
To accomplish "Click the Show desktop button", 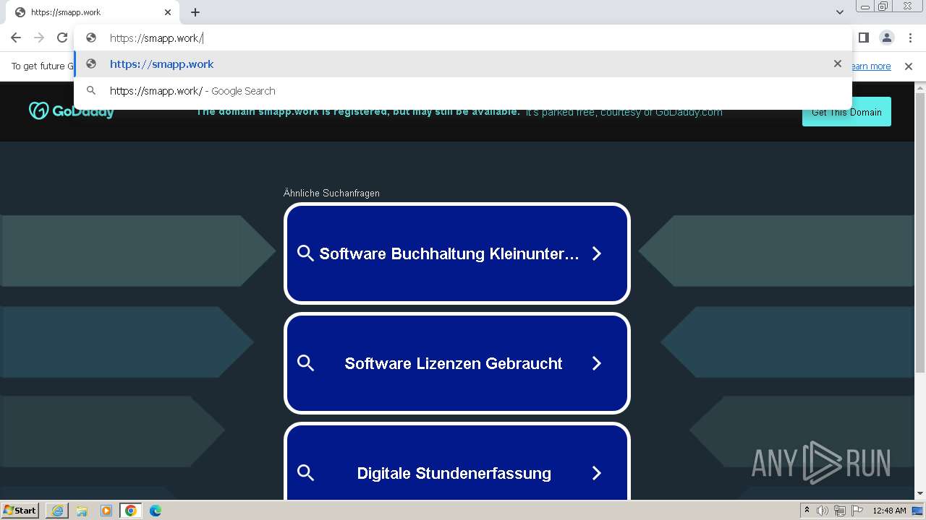I will pos(918,511).
